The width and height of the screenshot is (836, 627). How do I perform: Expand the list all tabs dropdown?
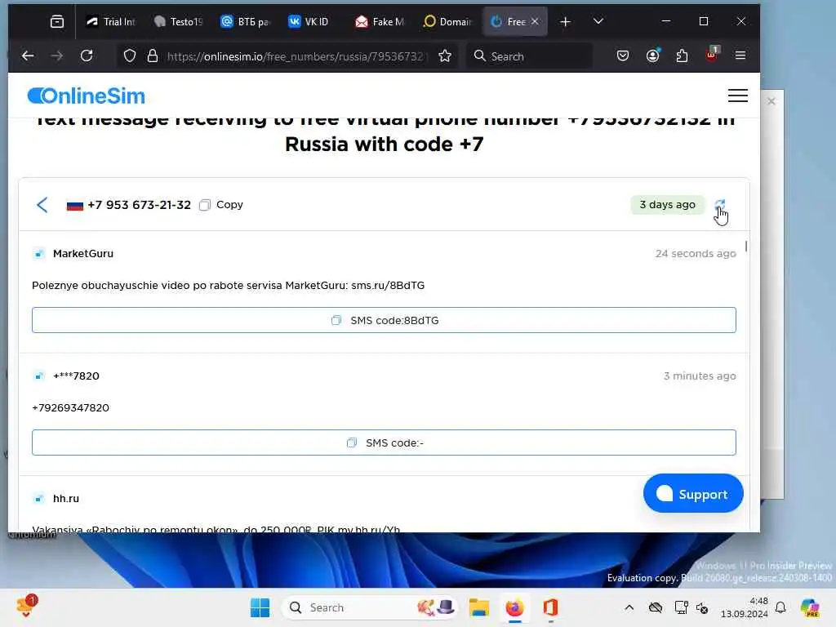[x=598, y=21]
